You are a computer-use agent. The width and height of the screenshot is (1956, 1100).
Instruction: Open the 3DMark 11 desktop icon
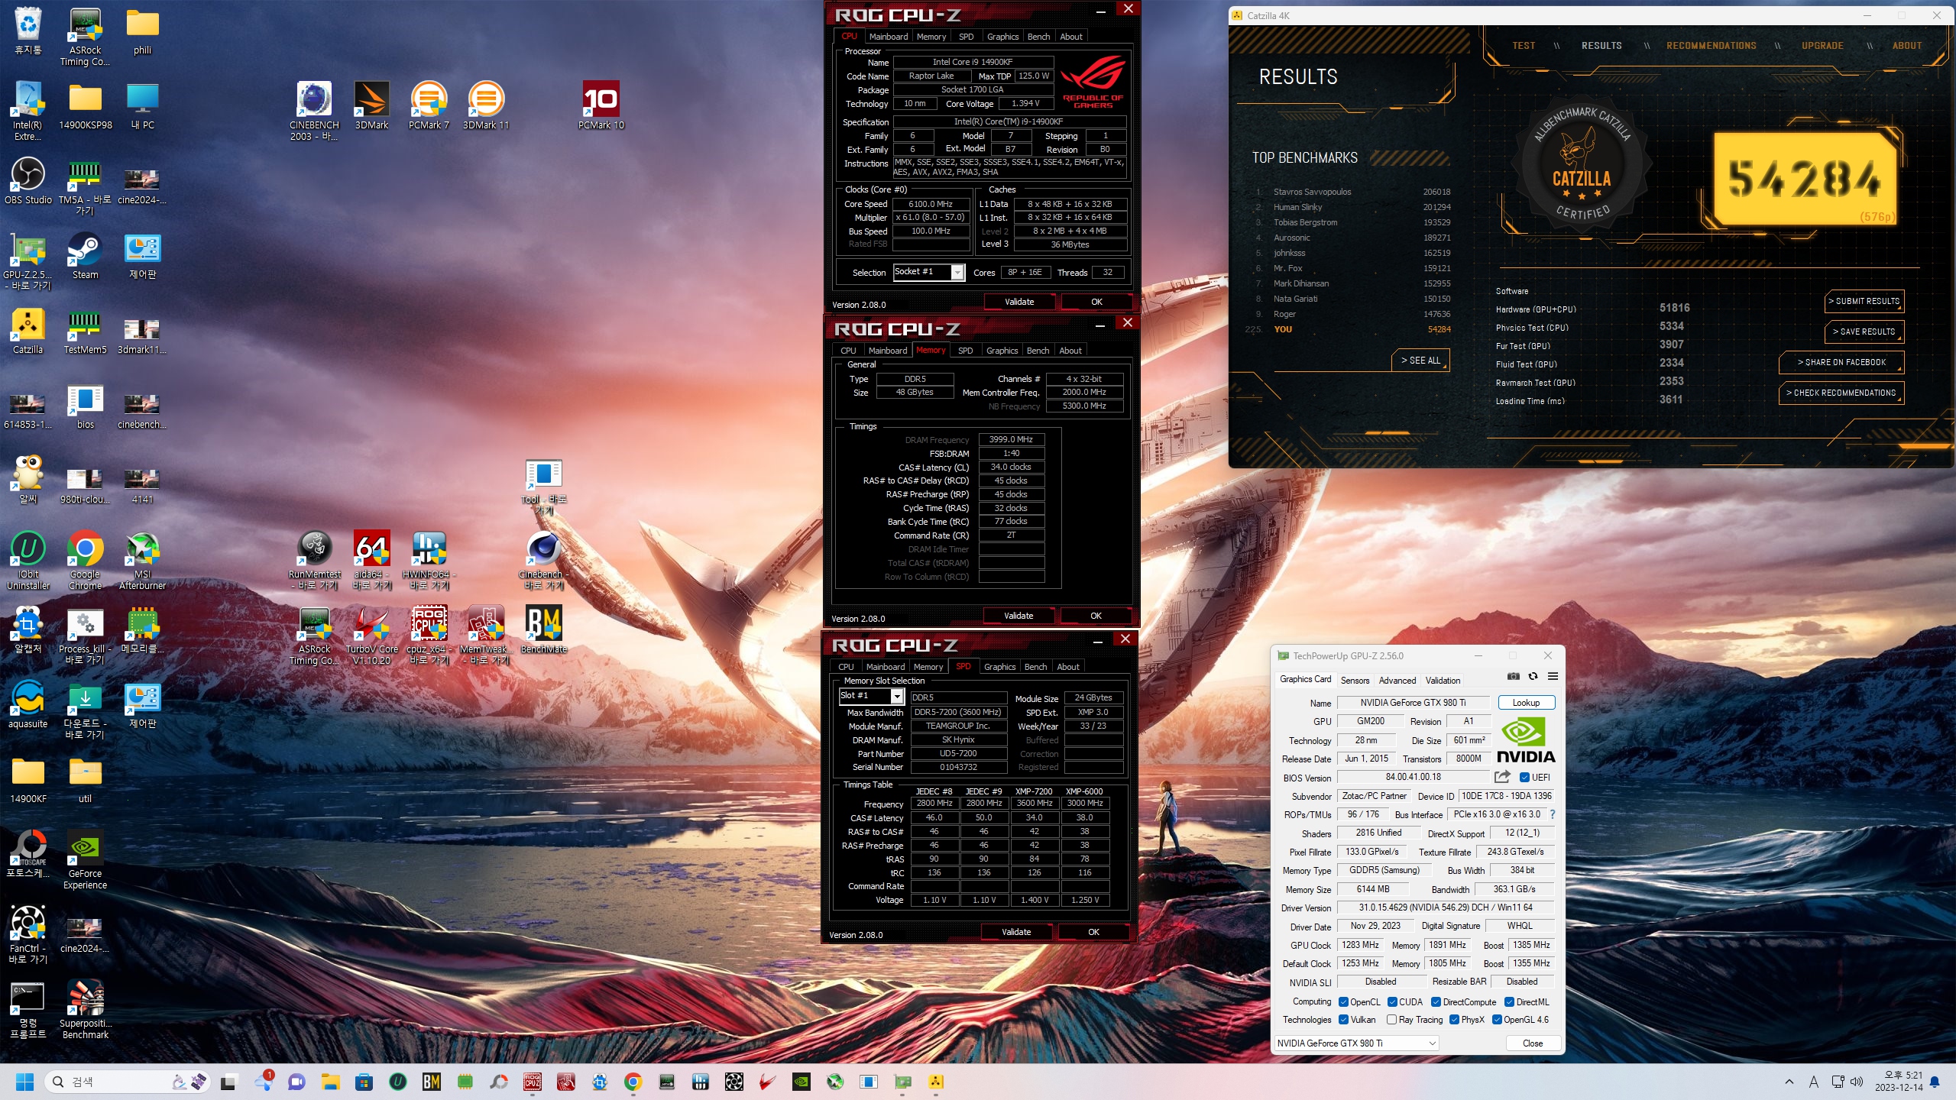point(486,105)
